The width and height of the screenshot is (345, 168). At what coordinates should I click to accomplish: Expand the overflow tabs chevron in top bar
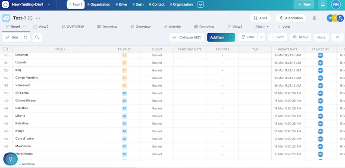[201, 4]
